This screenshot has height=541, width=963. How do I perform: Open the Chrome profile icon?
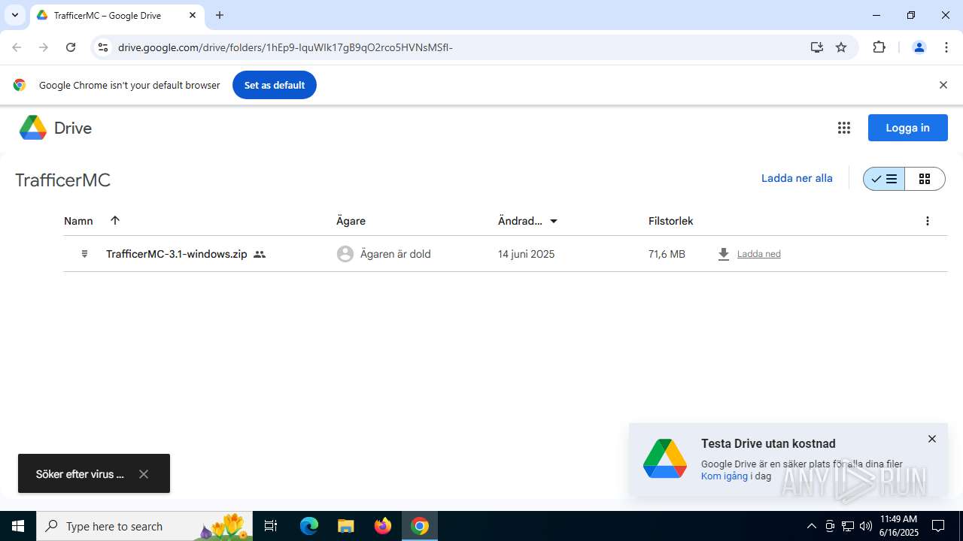coord(919,47)
